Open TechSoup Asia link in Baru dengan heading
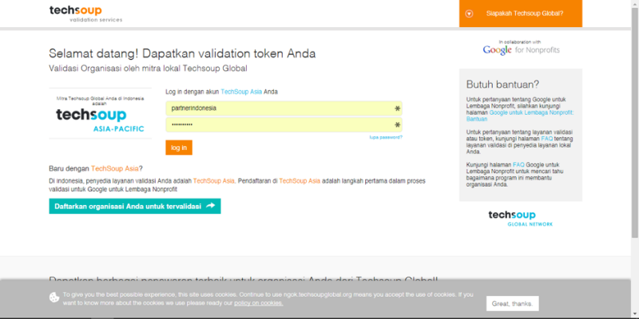The image size is (639, 319). (x=115, y=168)
